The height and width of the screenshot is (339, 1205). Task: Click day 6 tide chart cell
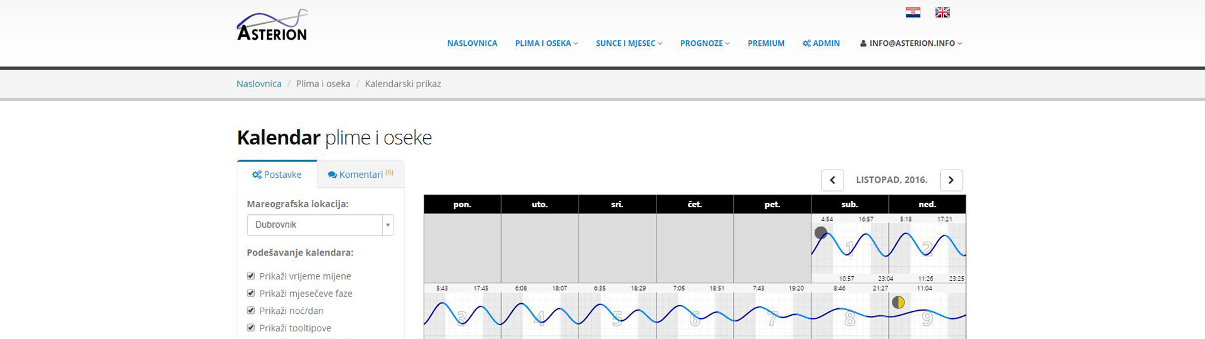coord(695,311)
